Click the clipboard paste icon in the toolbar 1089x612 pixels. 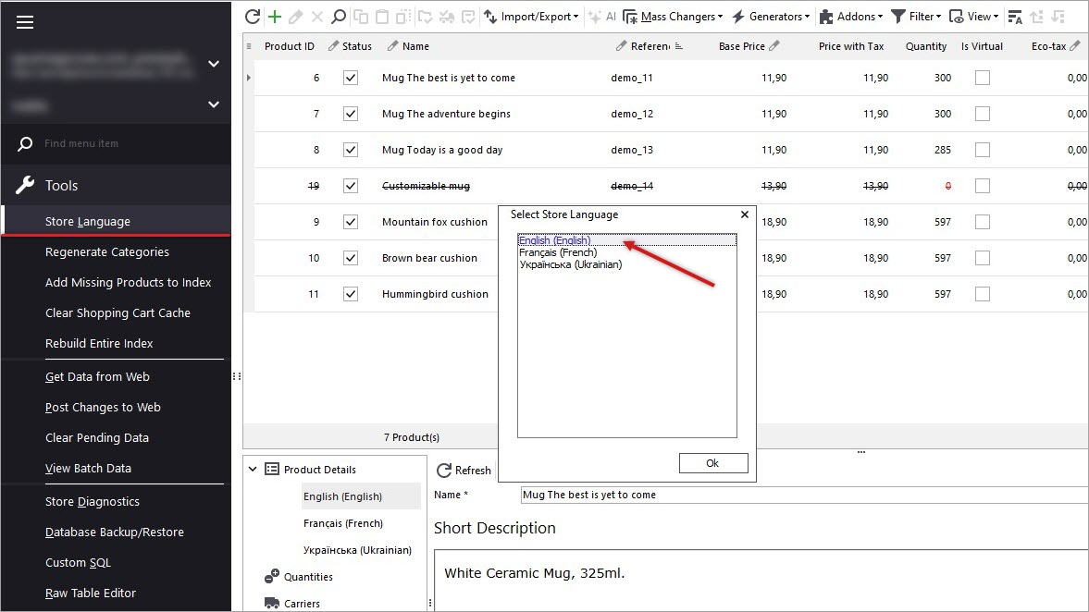[x=382, y=17]
